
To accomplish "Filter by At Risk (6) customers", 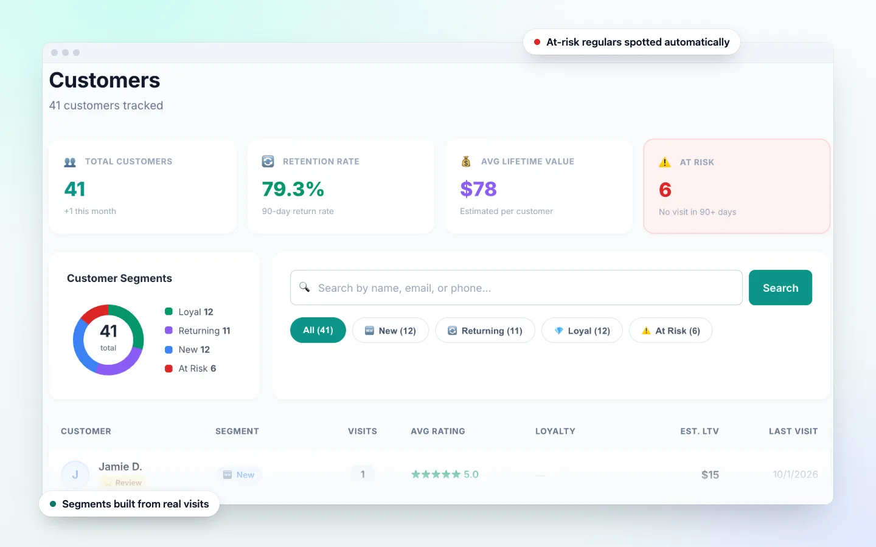I will (671, 330).
